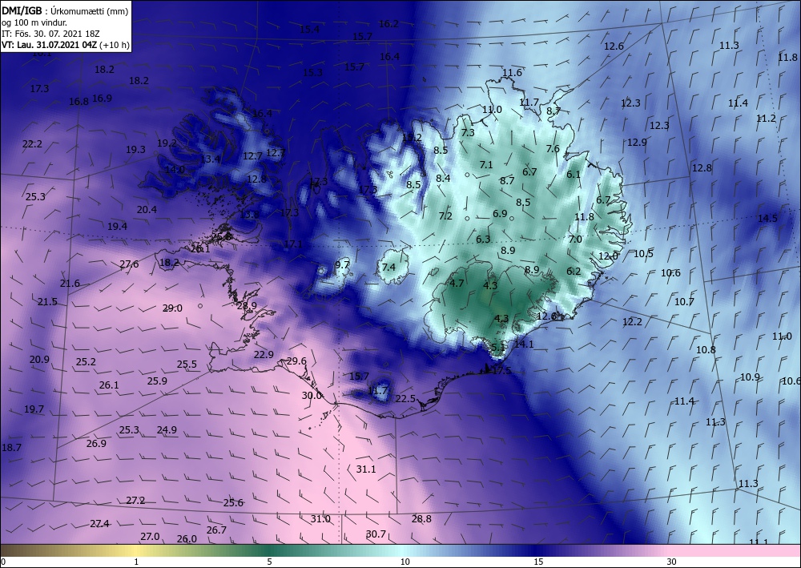Click the 'IT: Fös. 30. 07. 2021 18Z' line
The height and width of the screenshot is (568, 801).
pyautogui.click(x=50, y=34)
